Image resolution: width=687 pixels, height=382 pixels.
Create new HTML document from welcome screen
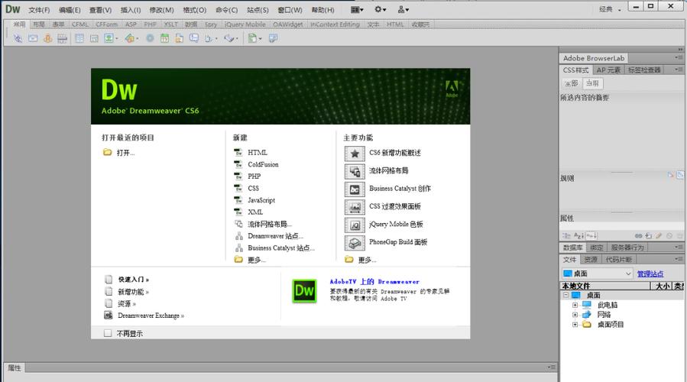click(x=258, y=153)
